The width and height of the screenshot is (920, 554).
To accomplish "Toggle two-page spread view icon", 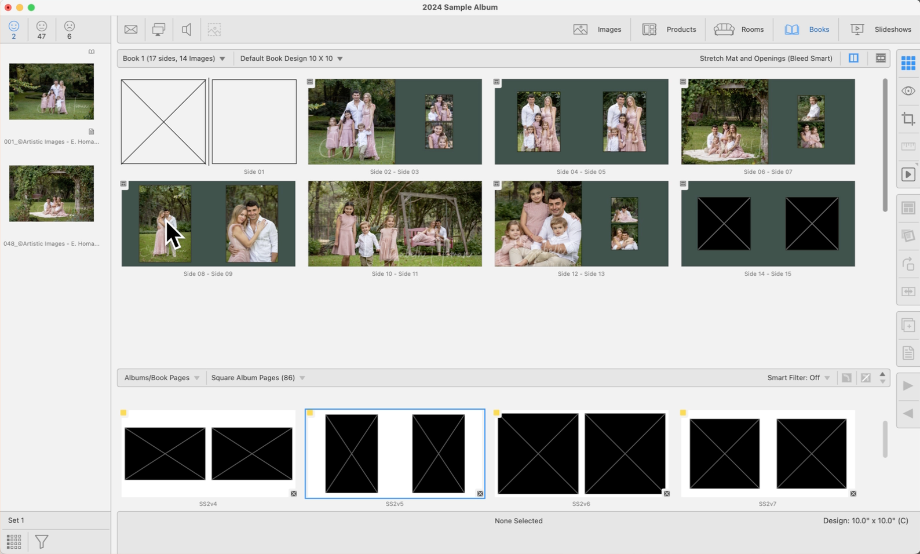I will click(x=853, y=58).
